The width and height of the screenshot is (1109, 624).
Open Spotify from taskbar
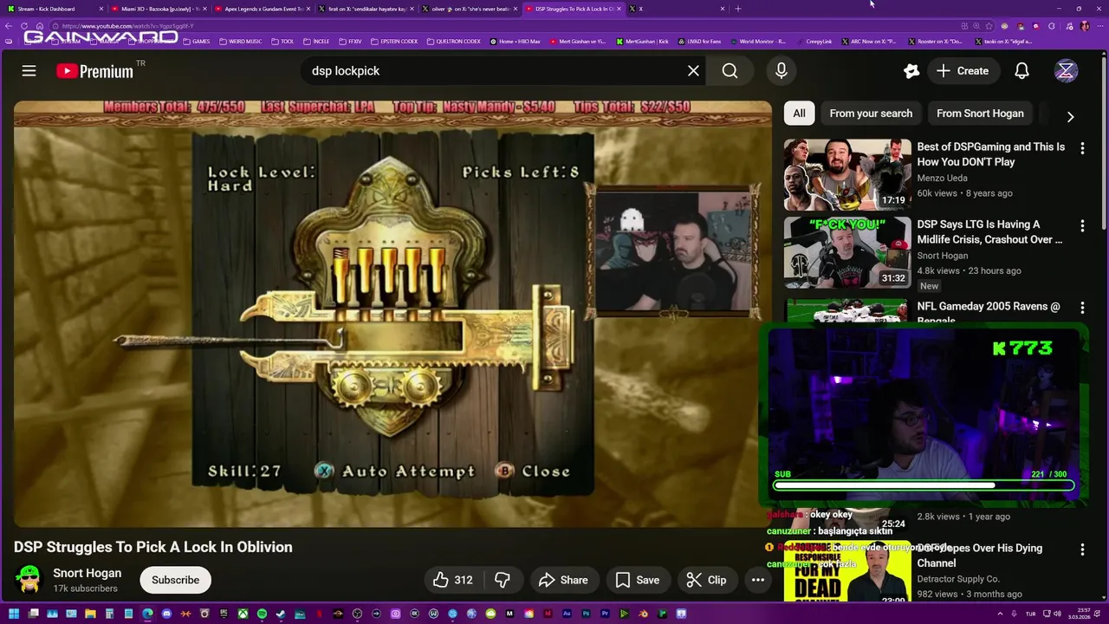(262, 614)
